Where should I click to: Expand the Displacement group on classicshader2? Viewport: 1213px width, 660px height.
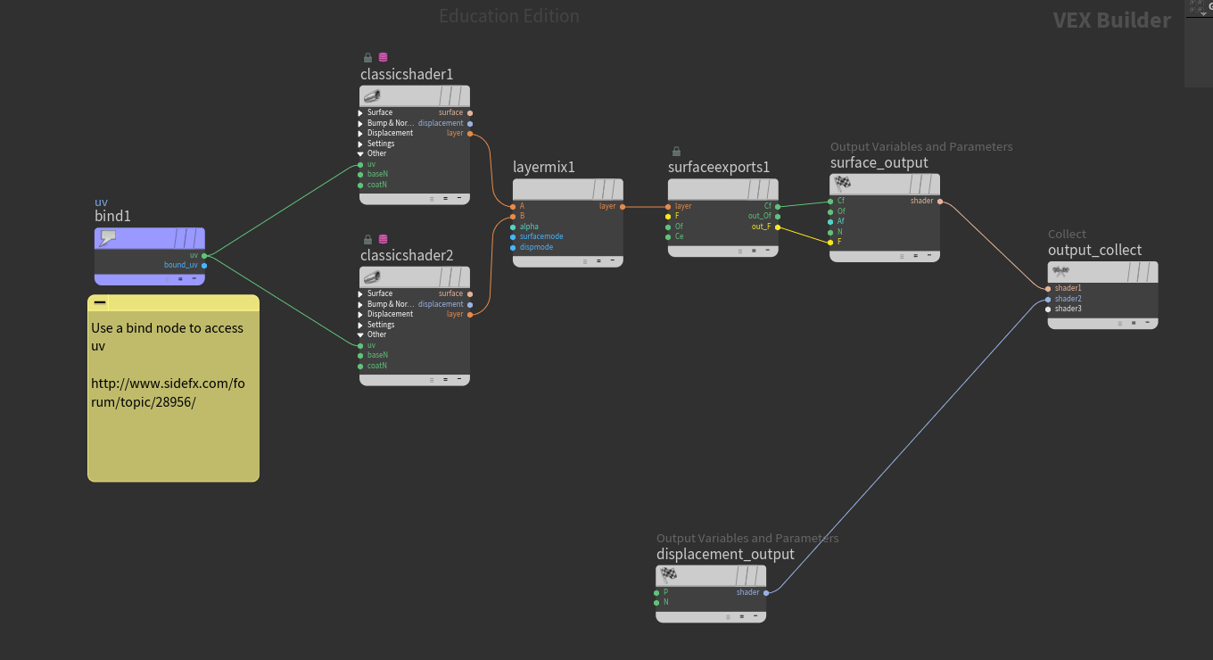(360, 314)
